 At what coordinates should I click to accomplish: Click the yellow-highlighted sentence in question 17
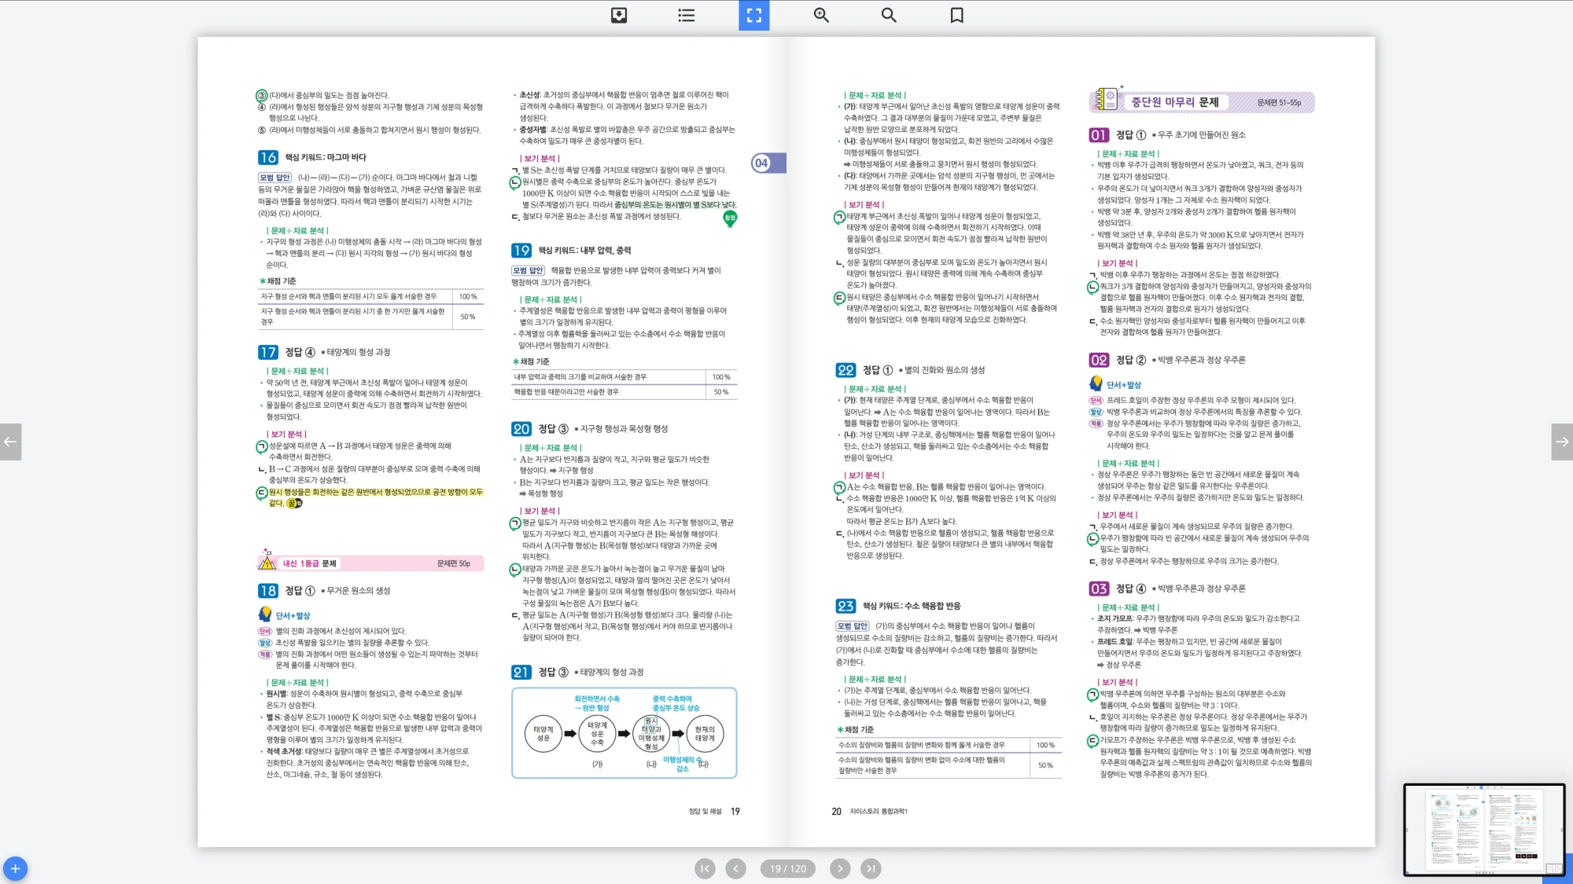[375, 492]
